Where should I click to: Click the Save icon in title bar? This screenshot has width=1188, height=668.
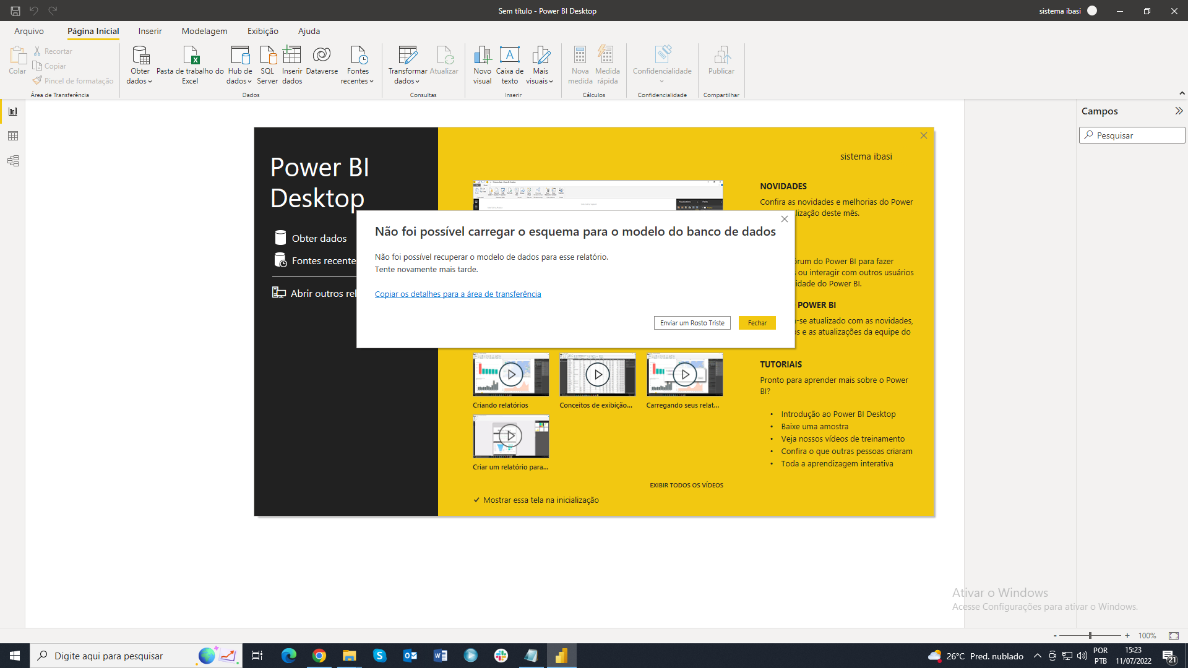tap(15, 11)
